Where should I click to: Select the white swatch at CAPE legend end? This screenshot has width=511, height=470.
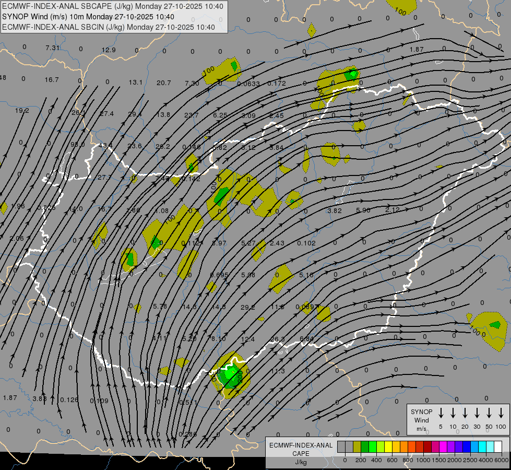click(498, 446)
